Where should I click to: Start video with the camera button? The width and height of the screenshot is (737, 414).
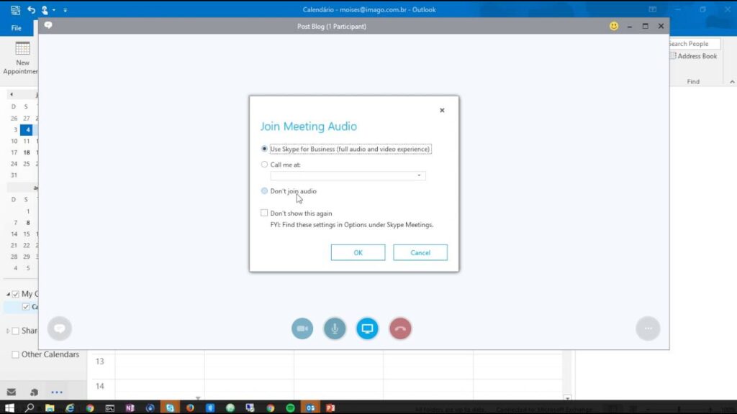click(x=302, y=328)
